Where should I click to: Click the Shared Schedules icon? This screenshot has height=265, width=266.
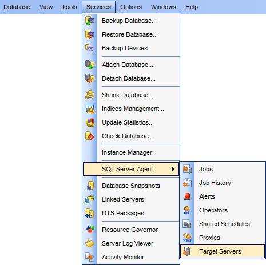pyautogui.click(x=187, y=224)
